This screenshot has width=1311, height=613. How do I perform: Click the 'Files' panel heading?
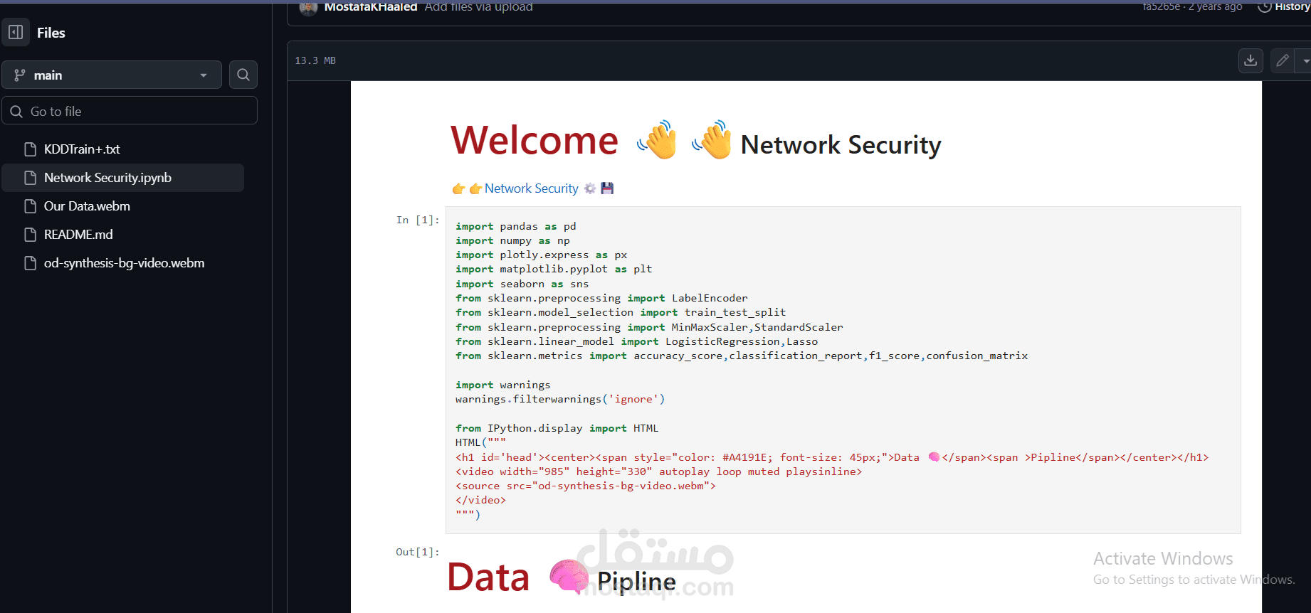51,33
